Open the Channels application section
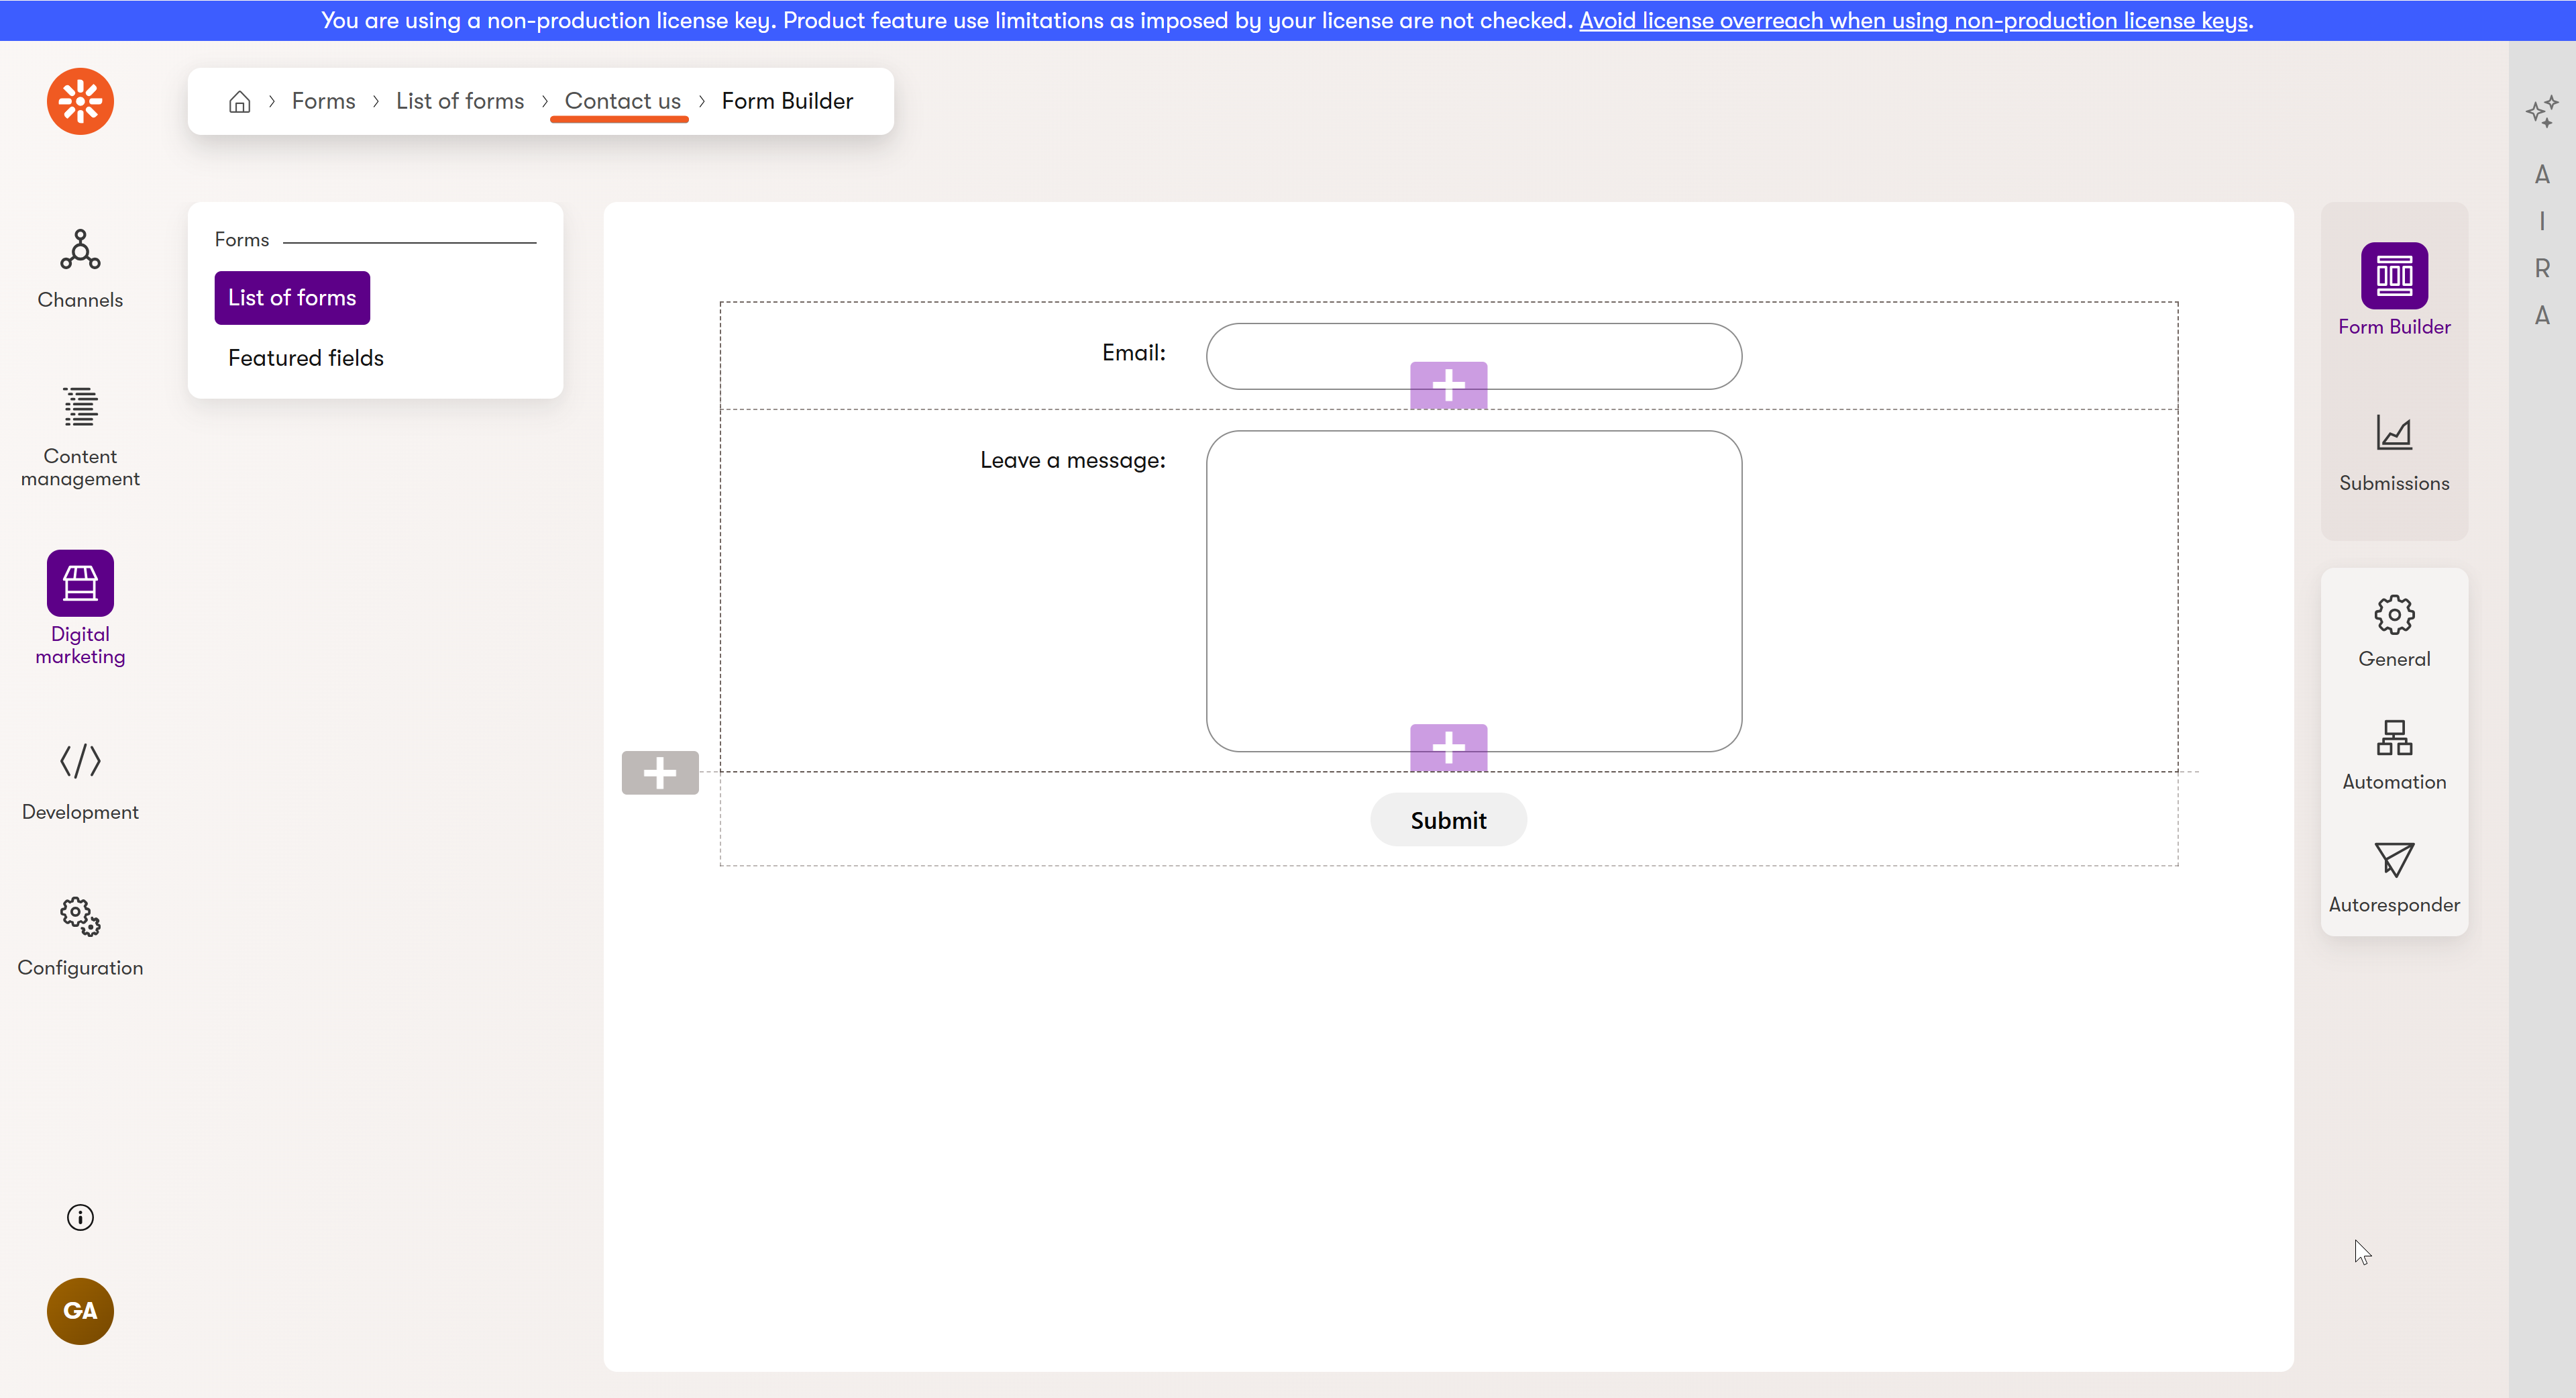 coord(80,268)
